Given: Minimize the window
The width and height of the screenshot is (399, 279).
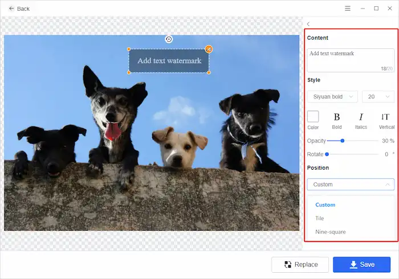Looking at the screenshot, I should [363, 9].
